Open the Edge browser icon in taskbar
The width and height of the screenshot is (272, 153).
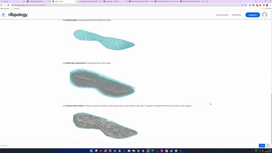[x=153, y=151]
